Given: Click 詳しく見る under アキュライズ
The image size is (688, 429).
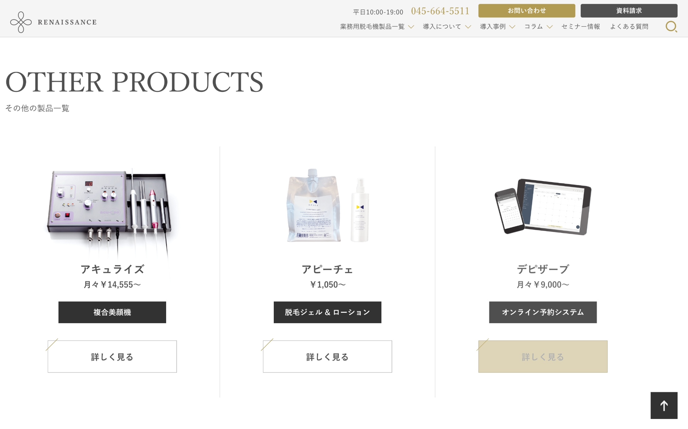Looking at the screenshot, I should pos(112,356).
